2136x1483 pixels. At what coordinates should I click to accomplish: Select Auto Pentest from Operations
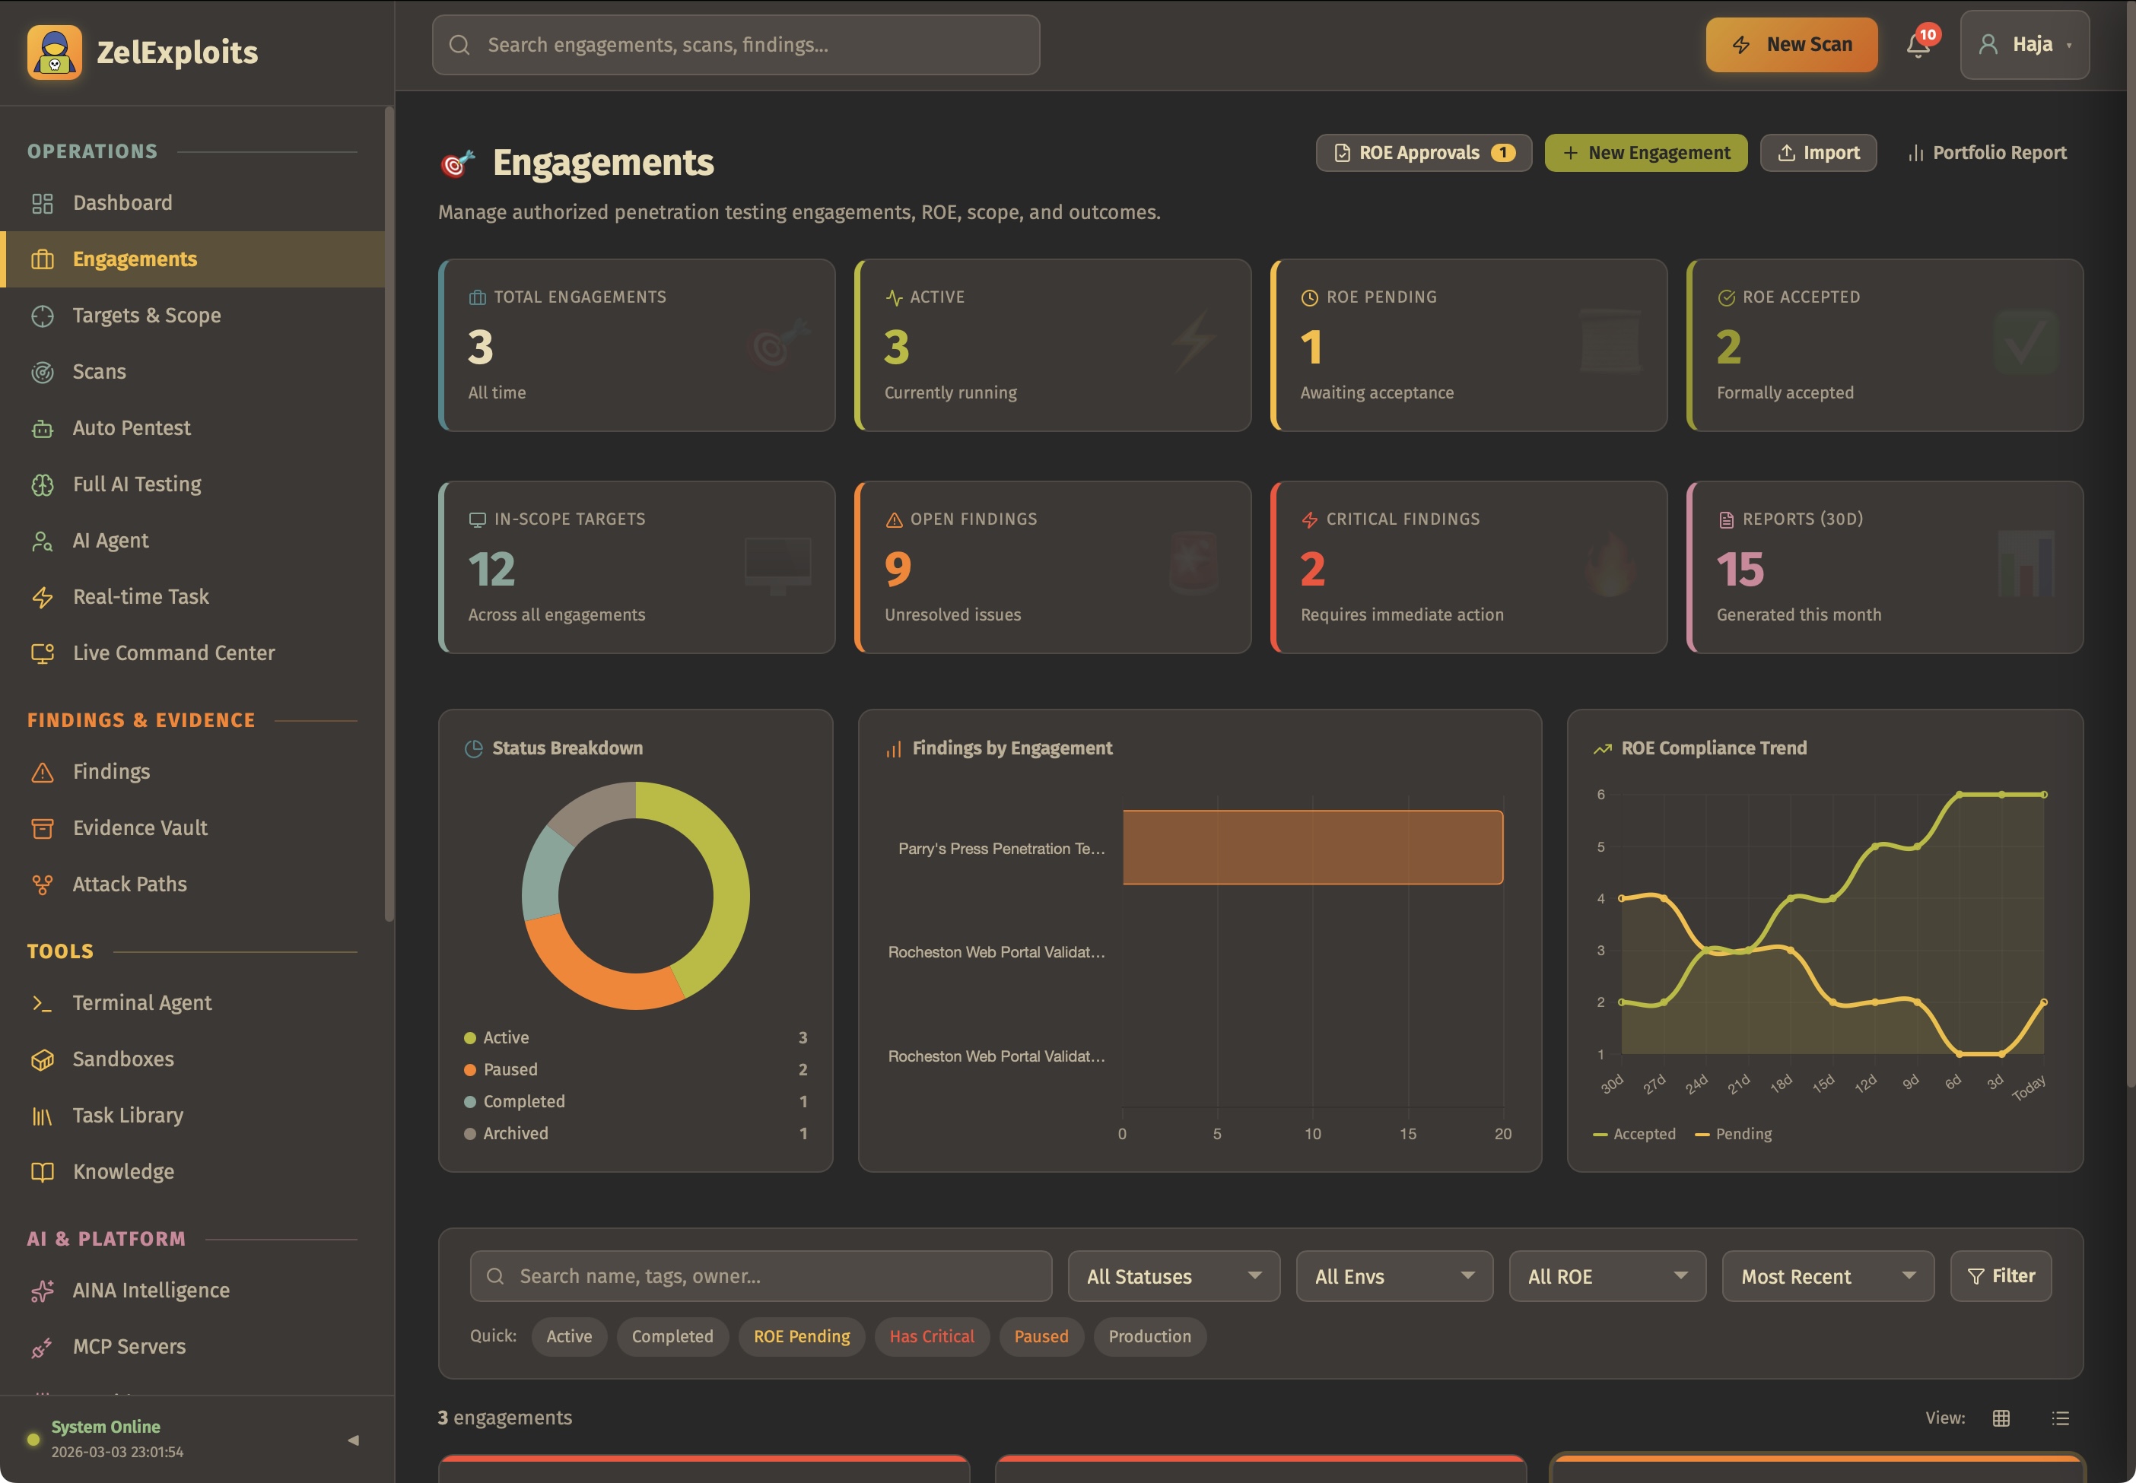click(130, 427)
